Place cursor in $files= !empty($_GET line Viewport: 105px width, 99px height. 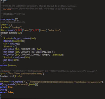coord(31,30)
